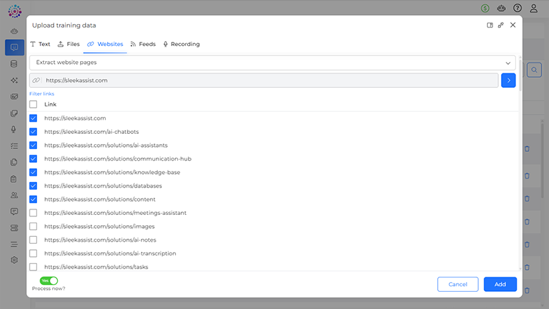The width and height of the screenshot is (549, 309).
Task: Switch to the Recording tab
Action: 181,44
